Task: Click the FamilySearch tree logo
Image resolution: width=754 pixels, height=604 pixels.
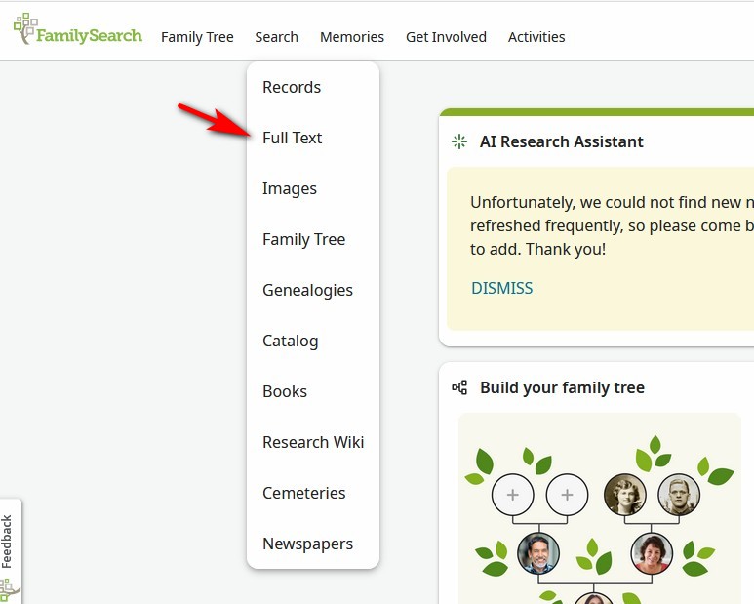Action: tap(25, 29)
